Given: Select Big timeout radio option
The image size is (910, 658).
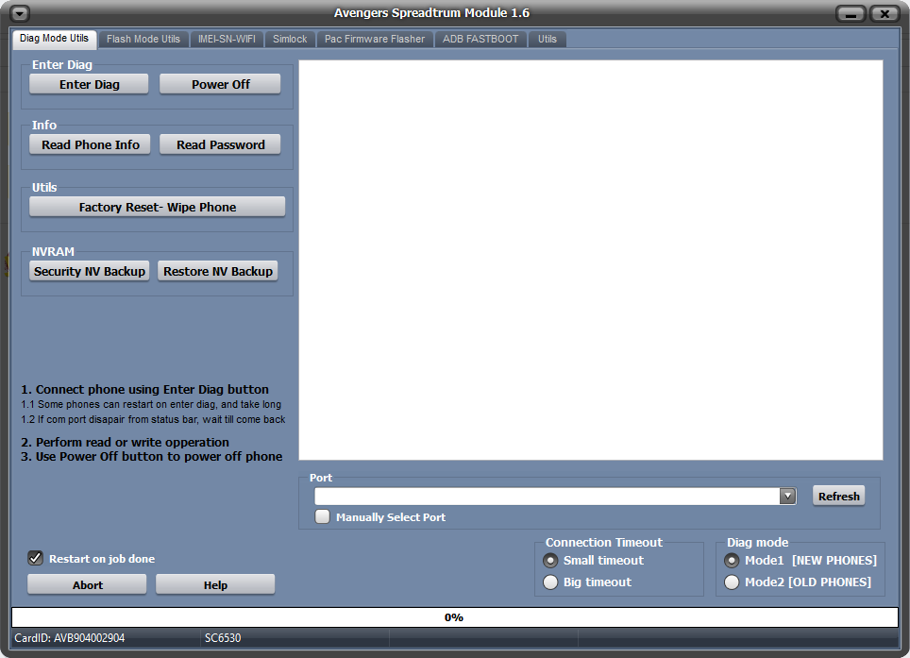Looking at the screenshot, I should point(550,582).
